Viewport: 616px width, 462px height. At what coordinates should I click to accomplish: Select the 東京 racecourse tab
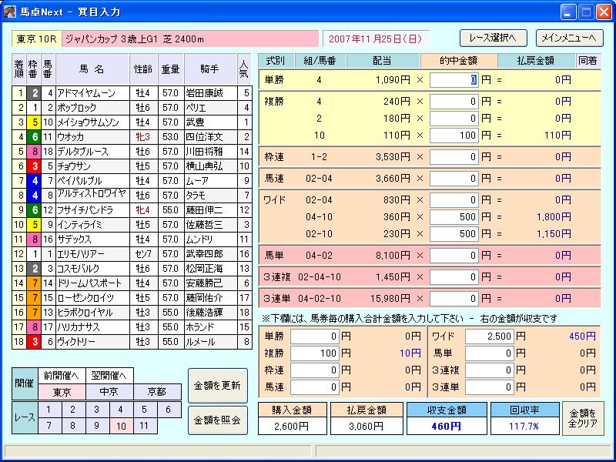pyautogui.click(x=62, y=392)
